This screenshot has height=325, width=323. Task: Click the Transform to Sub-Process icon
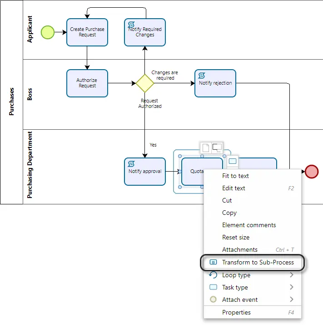(213, 262)
